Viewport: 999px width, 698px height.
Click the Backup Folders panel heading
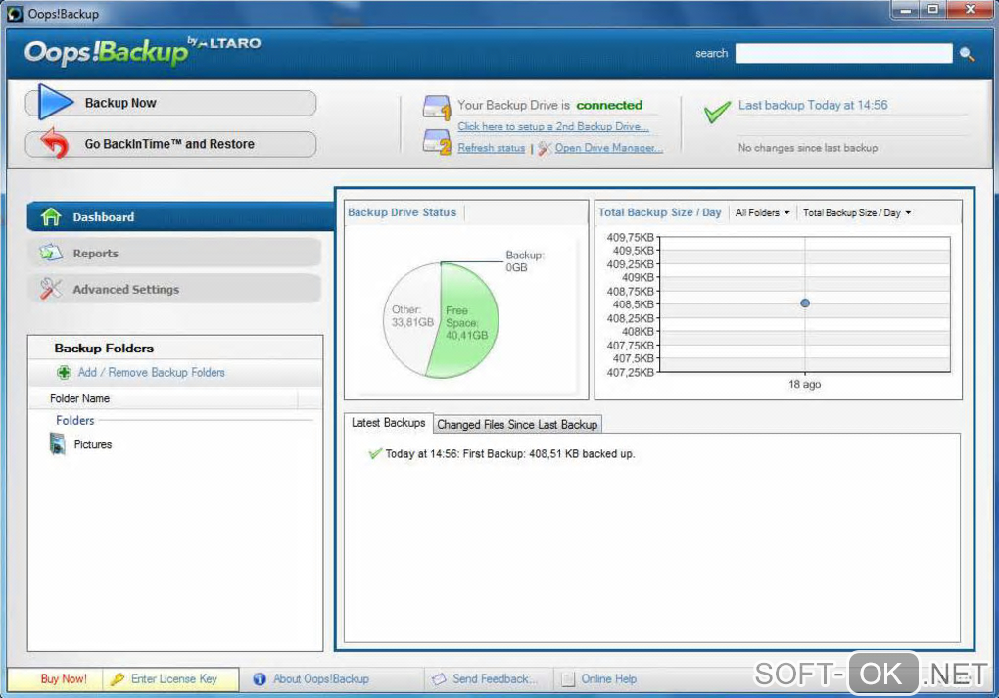(104, 349)
